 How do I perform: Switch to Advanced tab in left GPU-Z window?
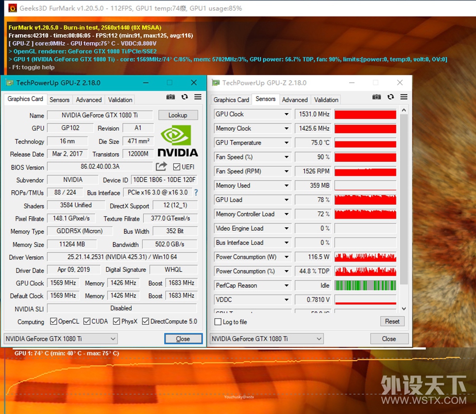coord(88,100)
